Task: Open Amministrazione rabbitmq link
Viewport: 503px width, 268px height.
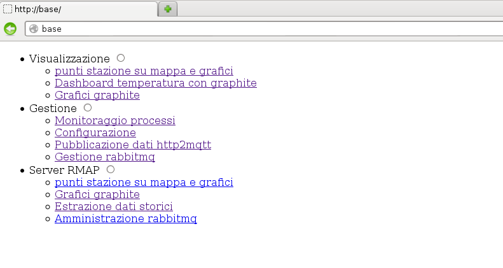Action: coord(125,219)
